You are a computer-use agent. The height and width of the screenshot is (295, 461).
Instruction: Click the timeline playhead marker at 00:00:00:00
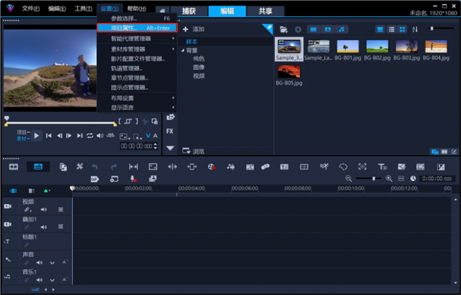pos(73,188)
